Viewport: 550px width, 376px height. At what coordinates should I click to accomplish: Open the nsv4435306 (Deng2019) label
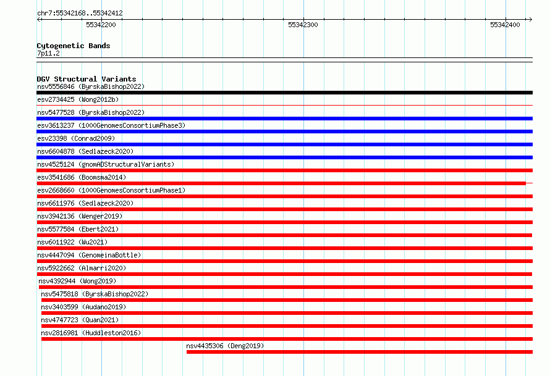[225, 346]
